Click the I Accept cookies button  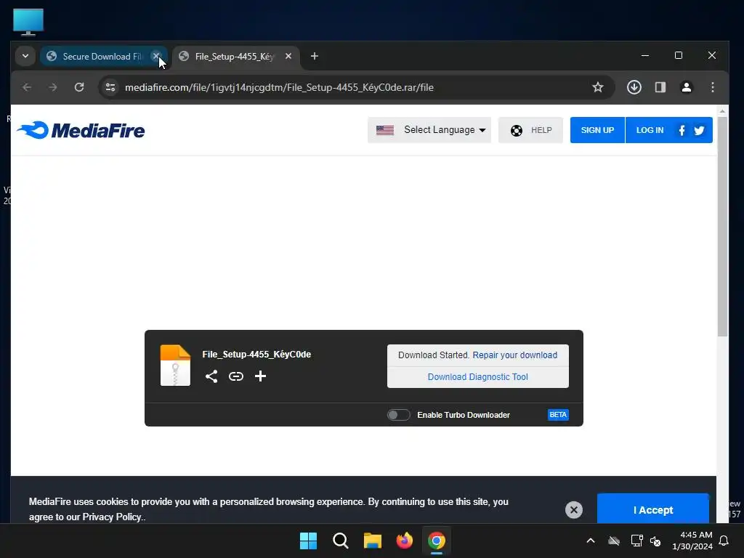click(x=653, y=509)
